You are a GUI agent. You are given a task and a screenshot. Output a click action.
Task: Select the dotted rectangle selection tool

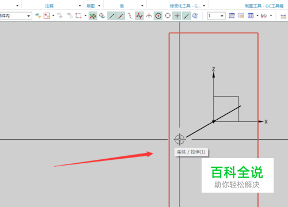point(78,16)
